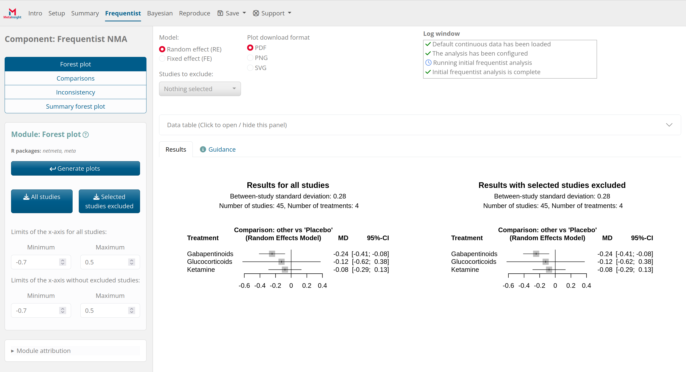Open the Forest plot help question mark
Screen dimensions: 686x372
tap(85, 135)
